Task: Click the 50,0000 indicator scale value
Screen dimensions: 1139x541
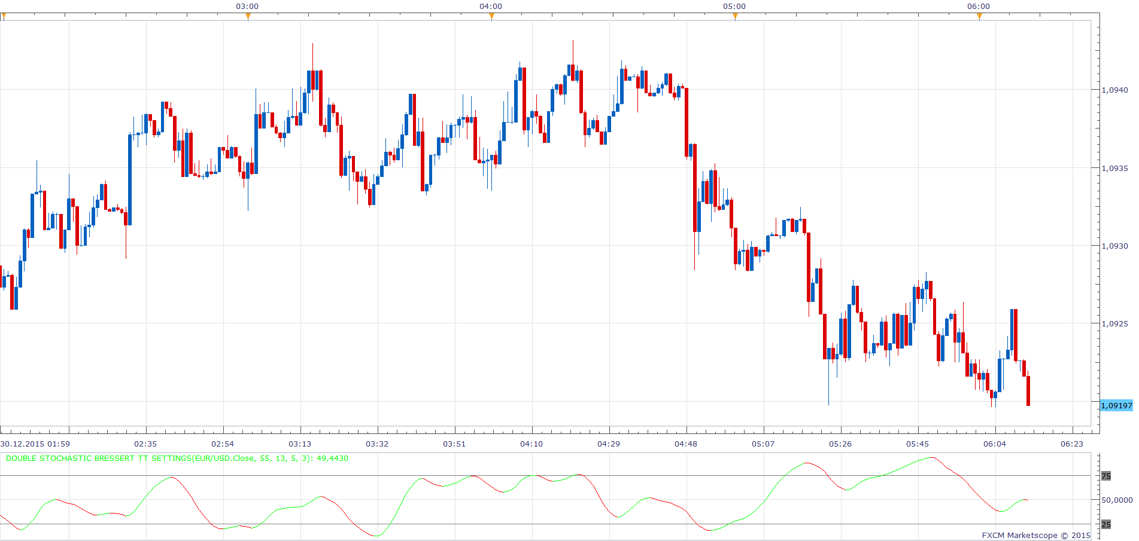Action: tap(1117, 500)
